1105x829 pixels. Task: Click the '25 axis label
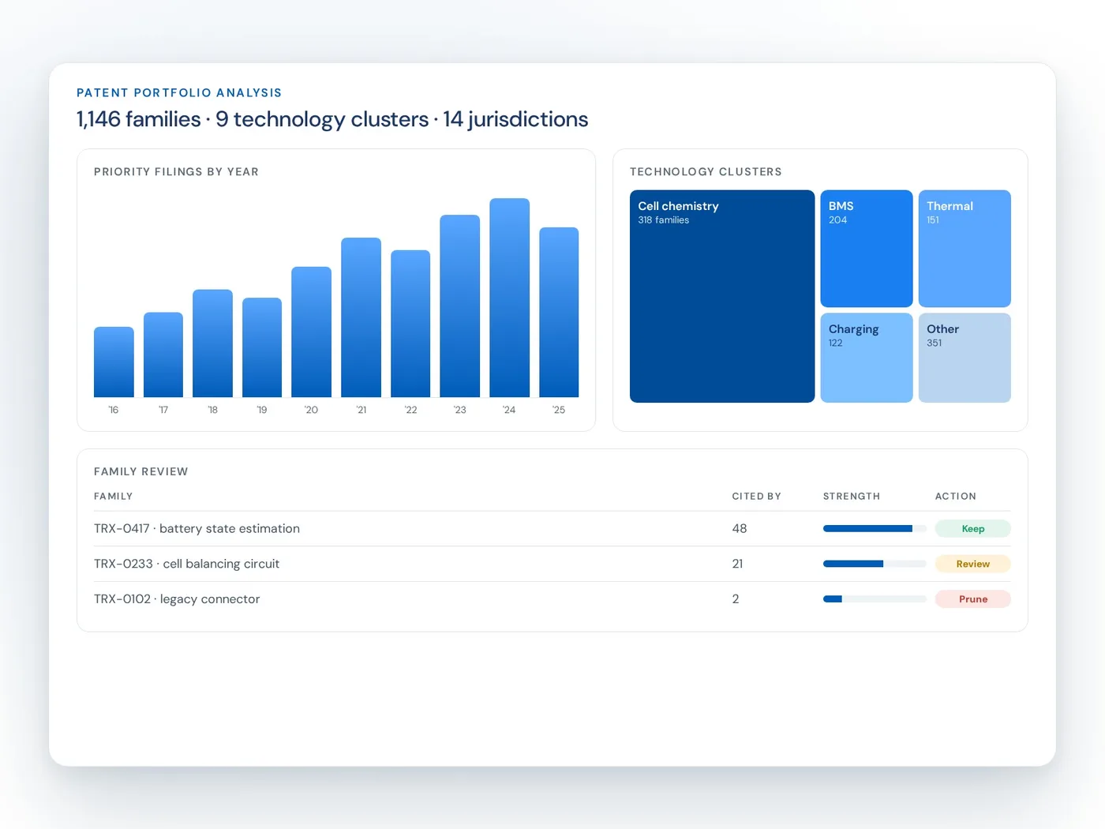point(559,410)
